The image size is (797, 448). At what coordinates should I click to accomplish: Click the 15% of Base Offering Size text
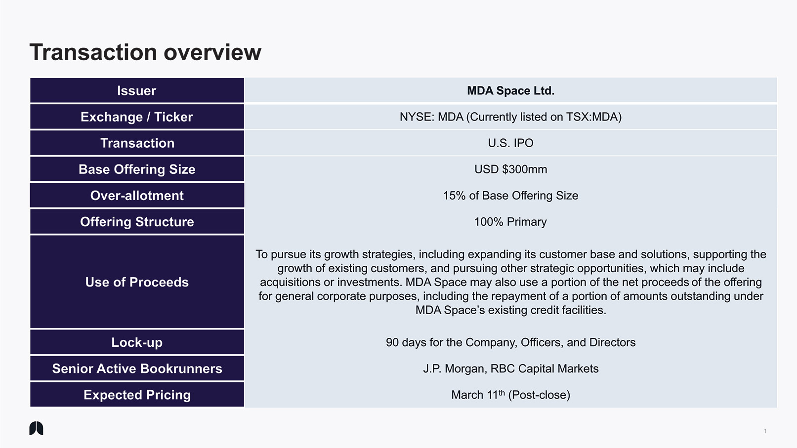click(x=510, y=196)
